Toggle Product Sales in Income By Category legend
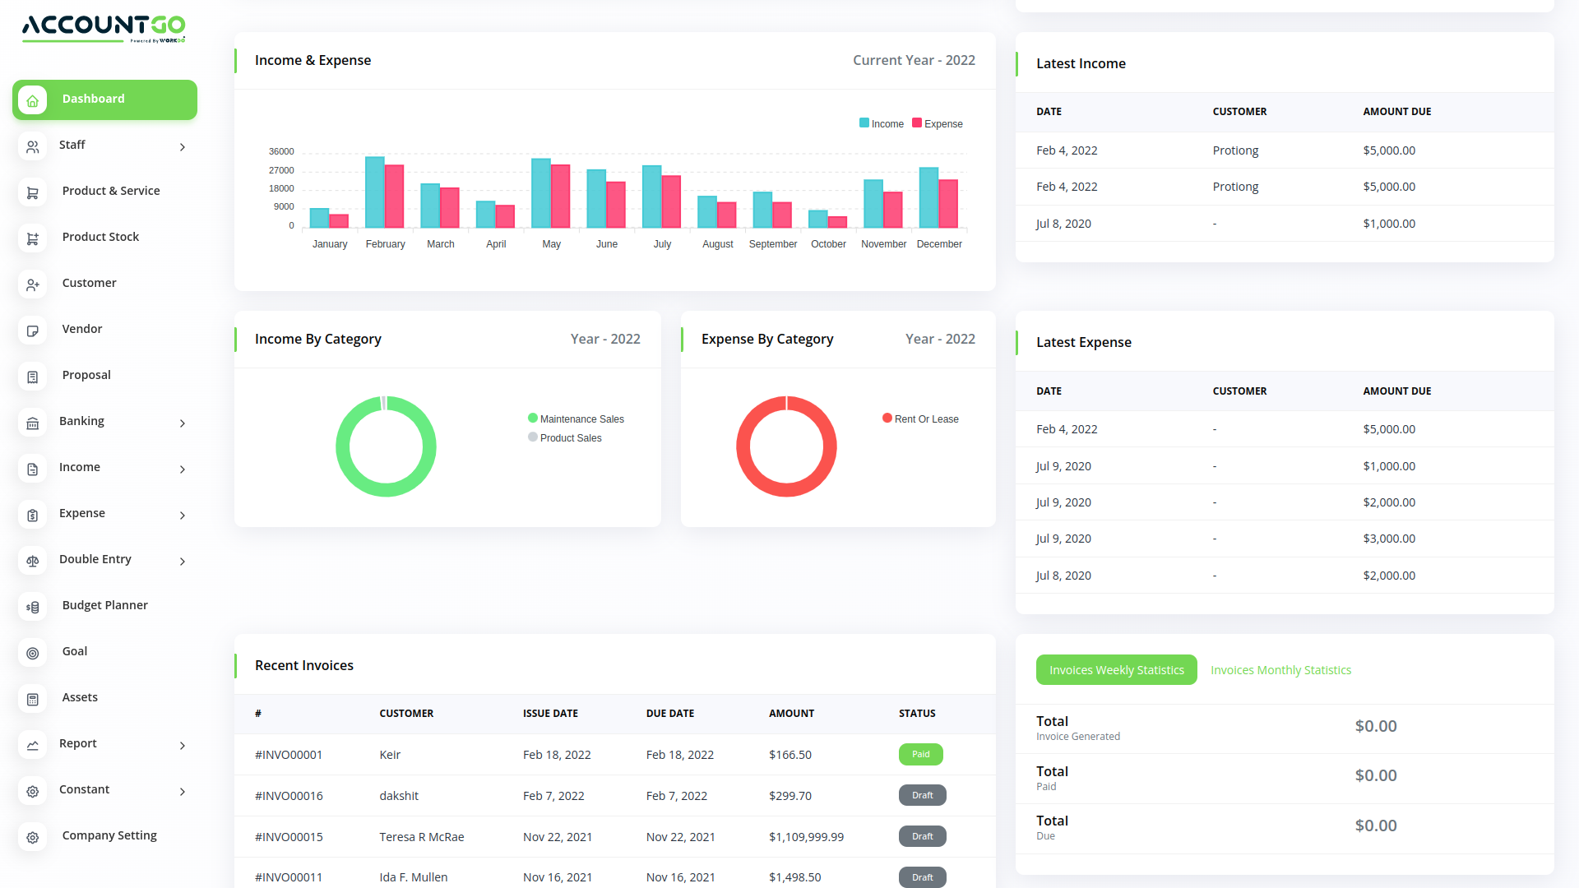Image resolution: width=1579 pixels, height=888 pixels. click(565, 437)
